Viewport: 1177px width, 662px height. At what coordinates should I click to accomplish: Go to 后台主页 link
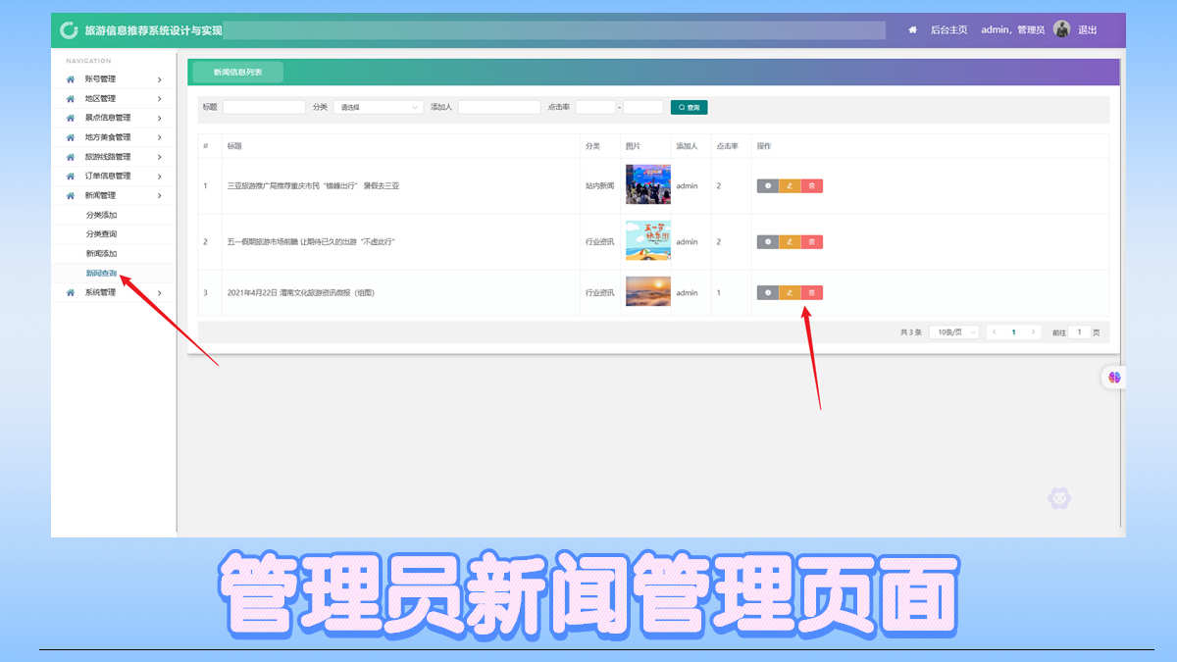(948, 30)
